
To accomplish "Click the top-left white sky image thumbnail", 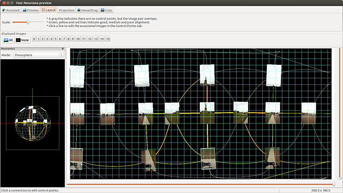I will (x=77, y=76).
